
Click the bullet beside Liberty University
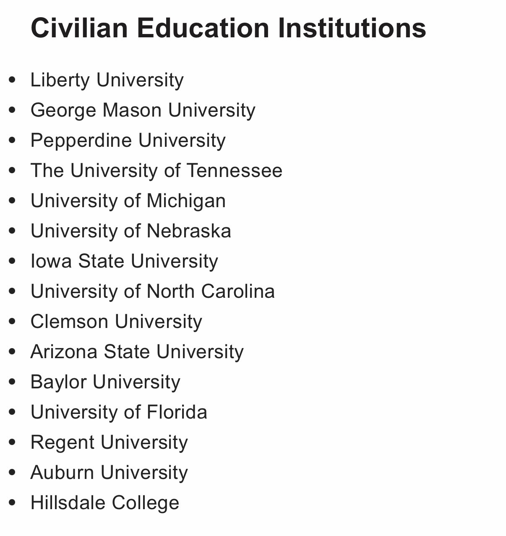[12, 80]
